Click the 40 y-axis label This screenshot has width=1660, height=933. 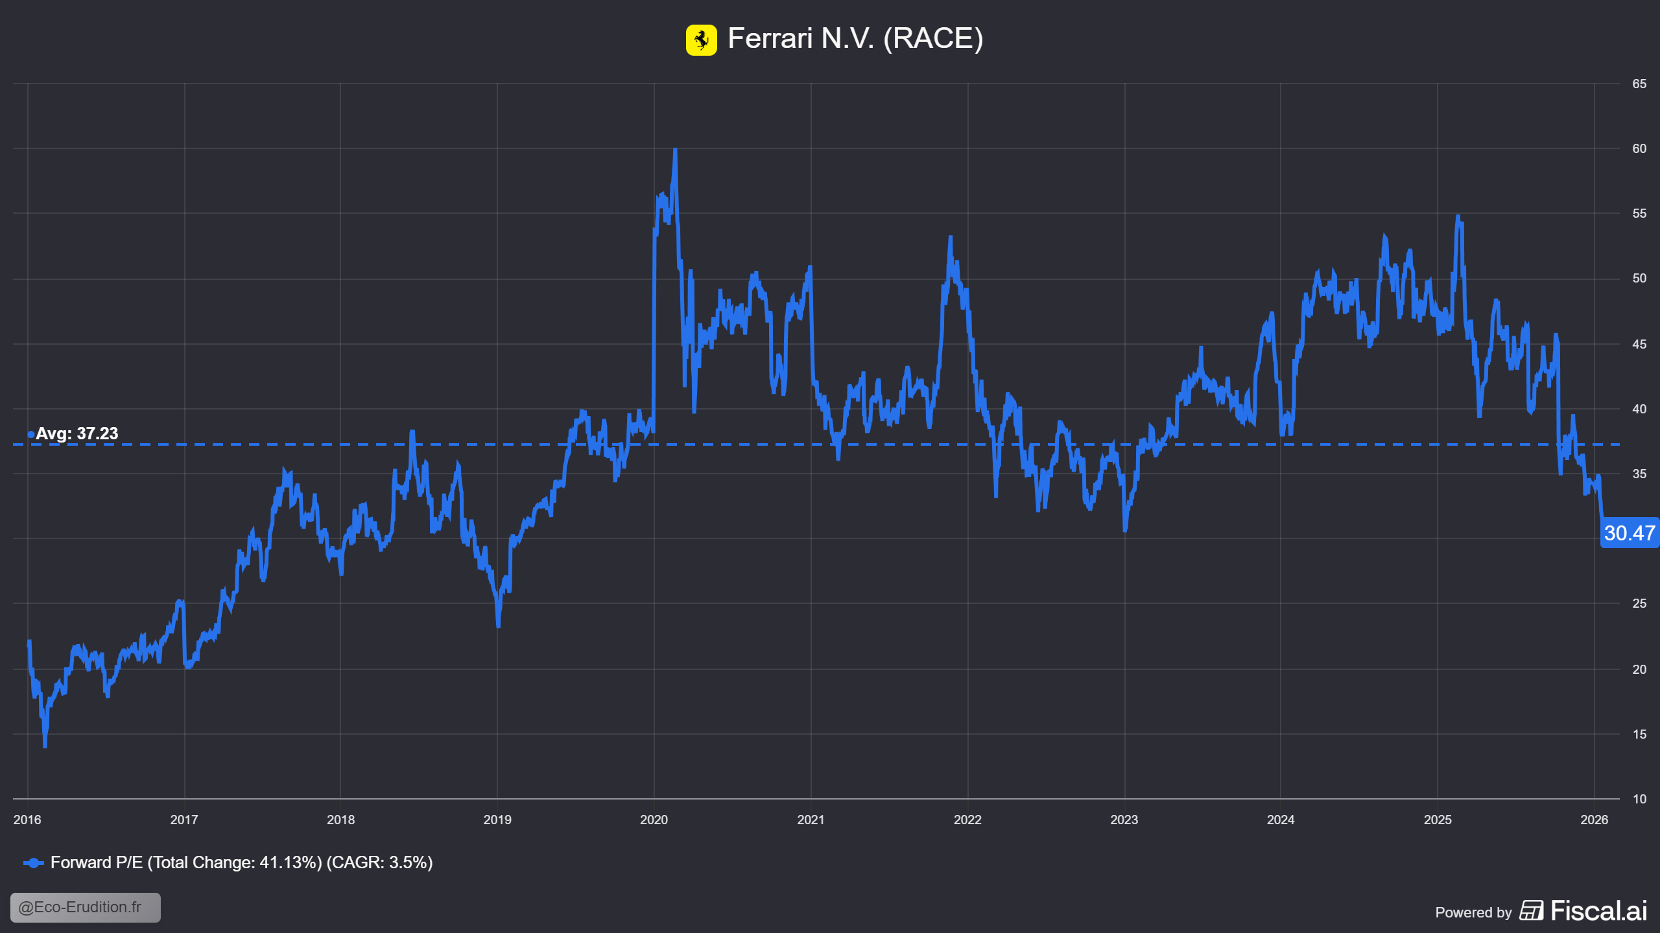click(x=1639, y=409)
